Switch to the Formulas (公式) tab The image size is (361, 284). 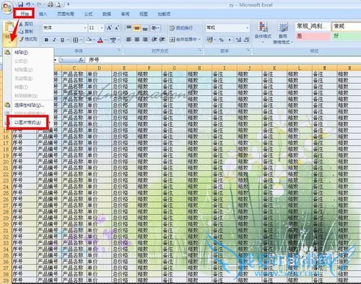88,14
